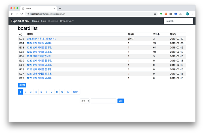Select the board browser tab
This screenshot has width=204, height=134.
(39, 8)
